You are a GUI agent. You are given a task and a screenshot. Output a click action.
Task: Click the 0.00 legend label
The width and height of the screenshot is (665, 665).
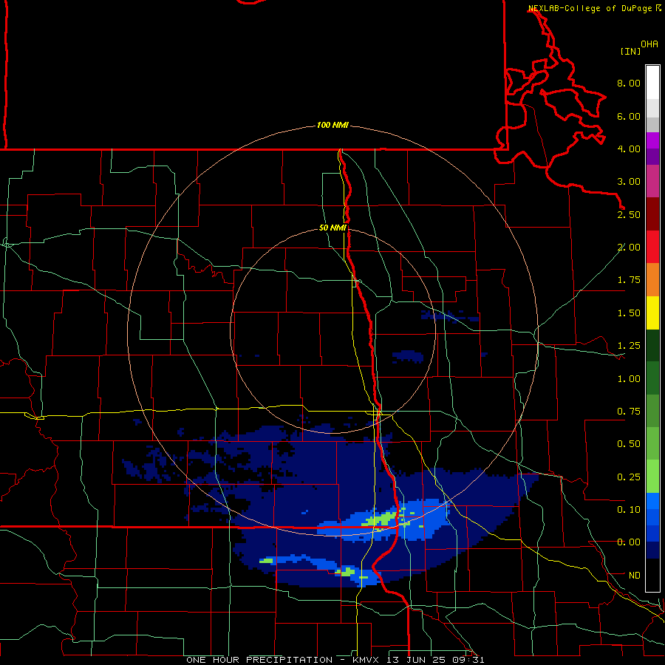click(x=629, y=542)
